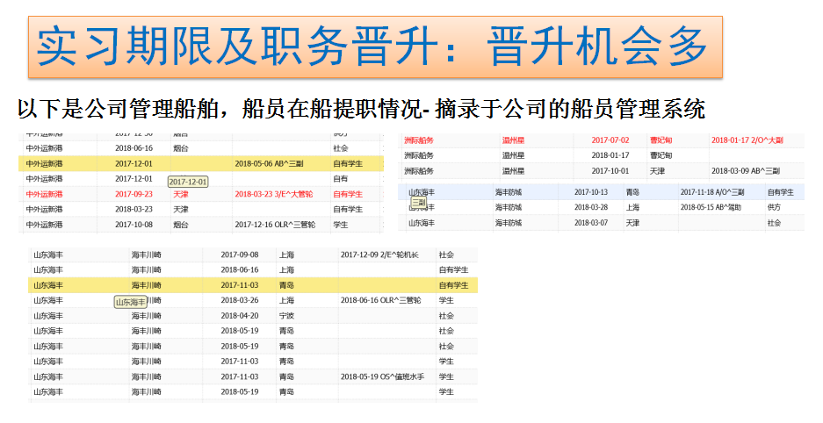Click the 宁波 port cell
Screen dimensions: 823x423
coord(286,315)
